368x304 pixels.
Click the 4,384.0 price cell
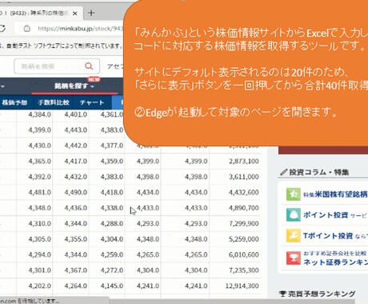coord(40,114)
